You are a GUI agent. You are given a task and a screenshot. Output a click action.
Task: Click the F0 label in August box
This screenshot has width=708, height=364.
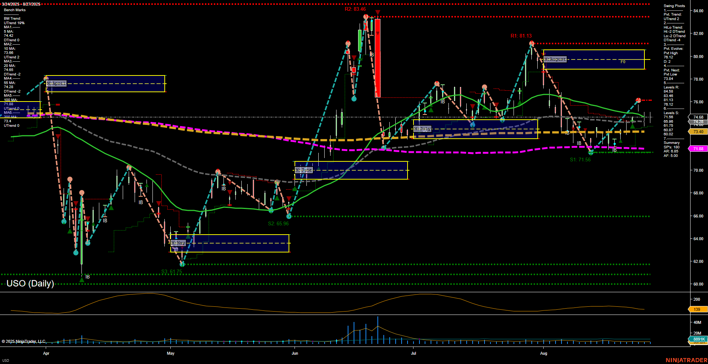coord(623,62)
